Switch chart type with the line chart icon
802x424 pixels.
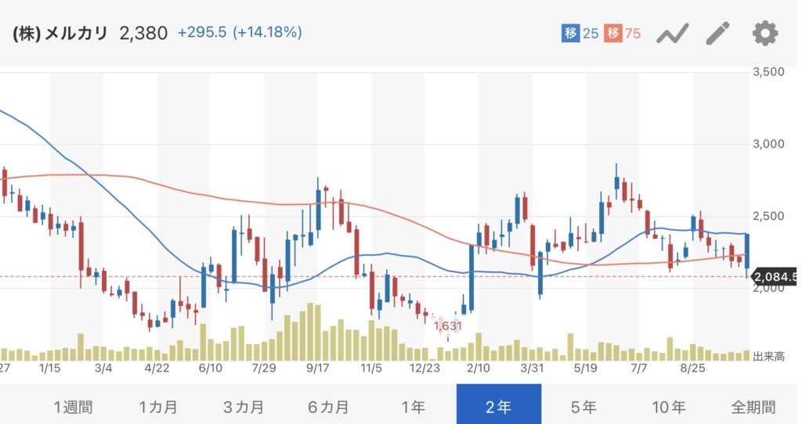672,34
